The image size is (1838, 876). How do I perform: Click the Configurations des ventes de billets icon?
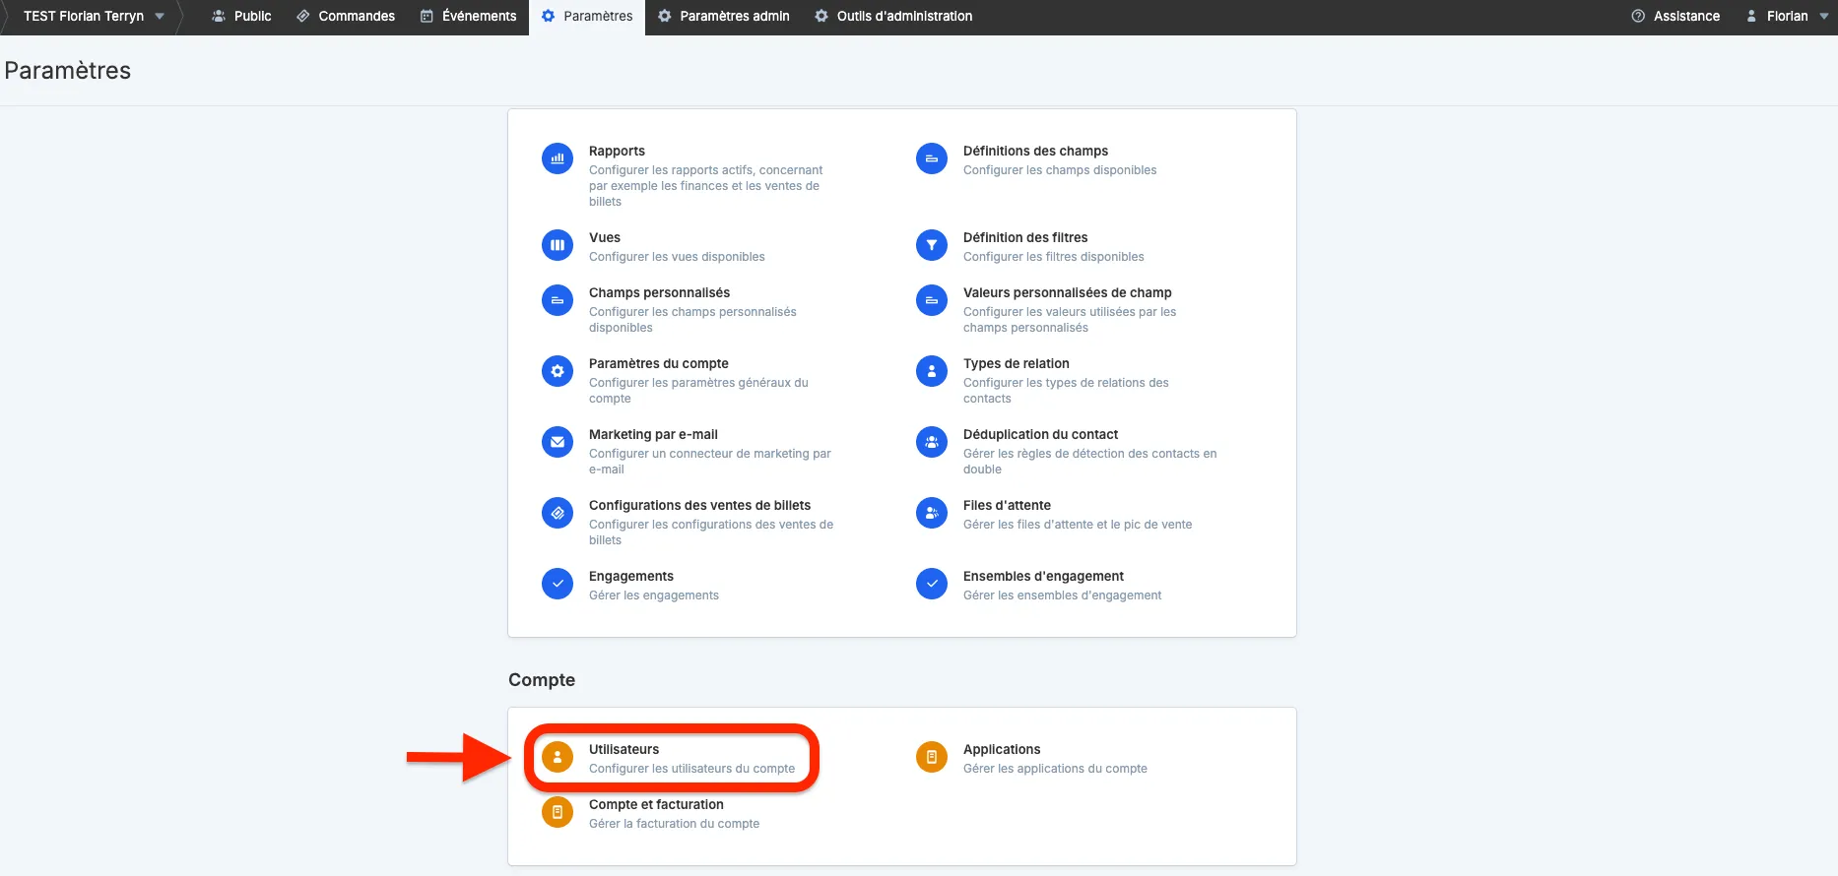tap(558, 513)
